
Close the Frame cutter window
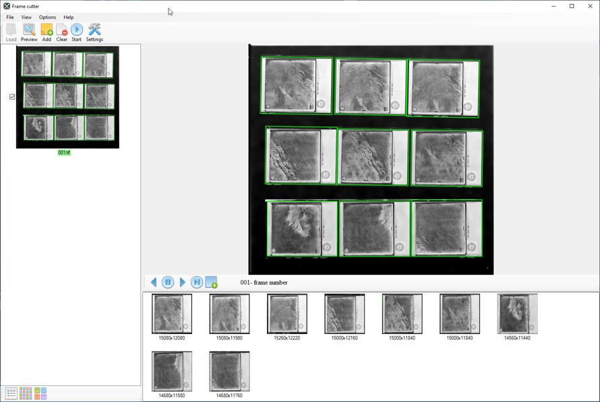(x=590, y=6)
